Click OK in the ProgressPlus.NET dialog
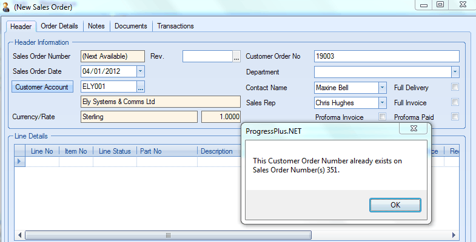This screenshot has width=476, height=242. [395, 204]
